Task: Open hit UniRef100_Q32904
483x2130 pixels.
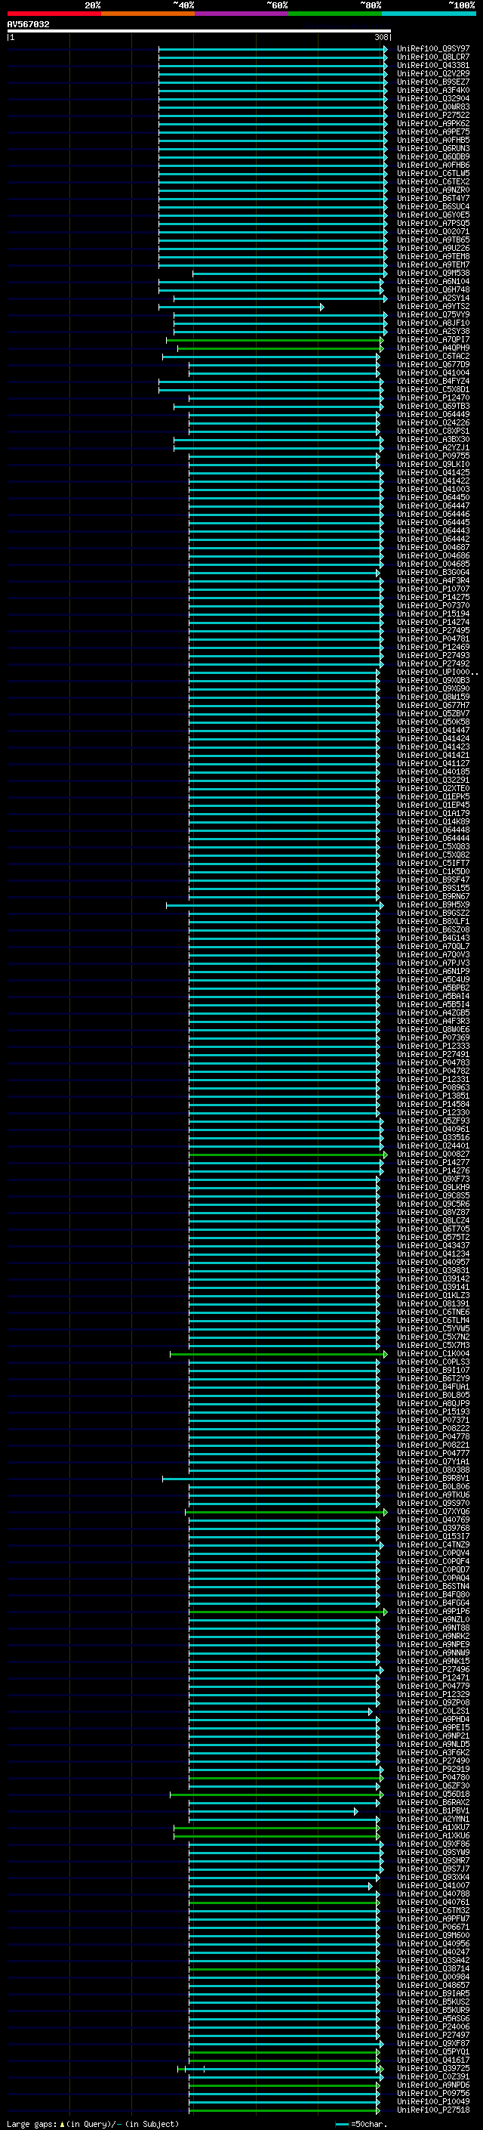Action: click(x=433, y=98)
